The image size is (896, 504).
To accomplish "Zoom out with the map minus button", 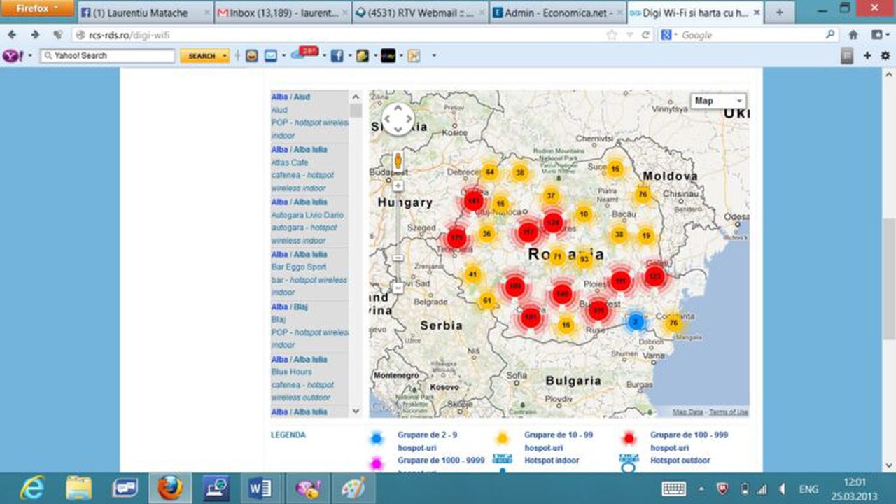I will [x=398, y=288].
